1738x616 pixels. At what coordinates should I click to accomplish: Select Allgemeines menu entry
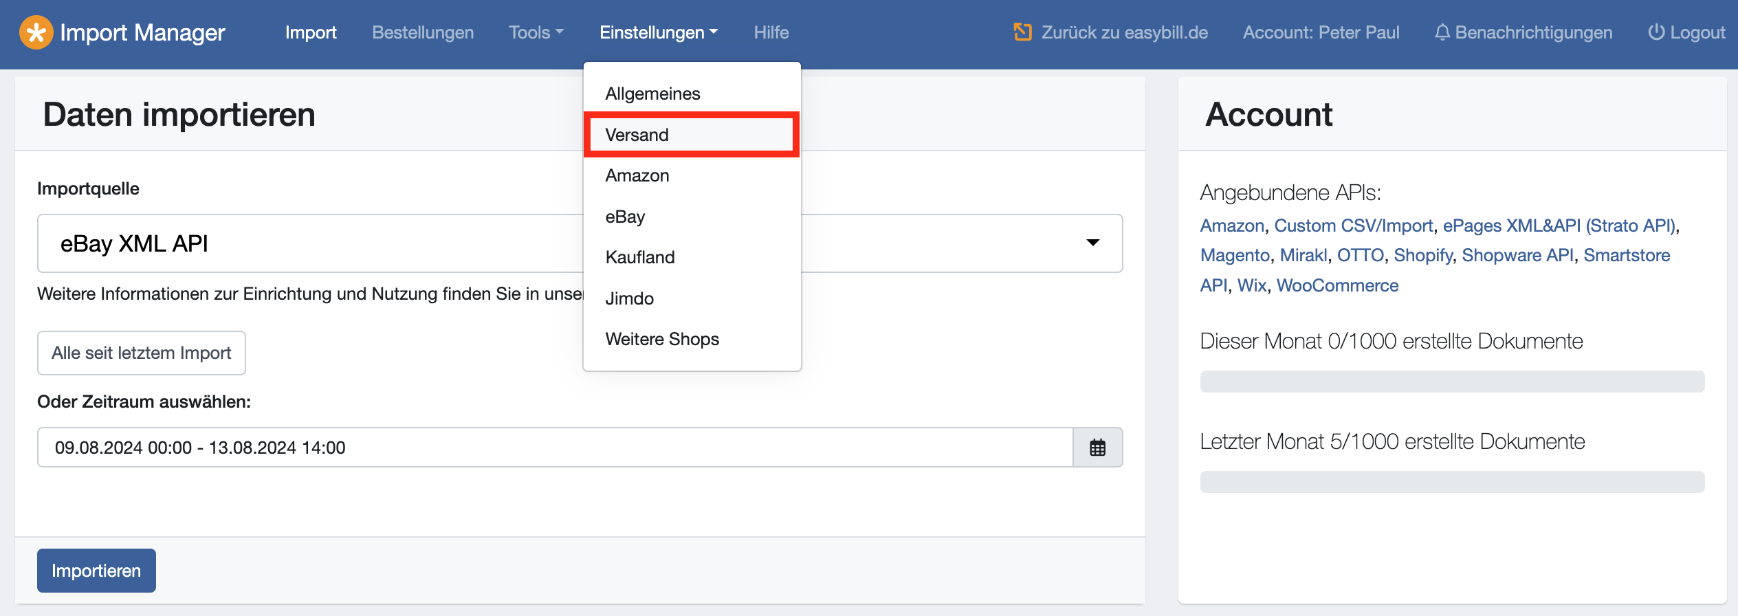[652, 93]
